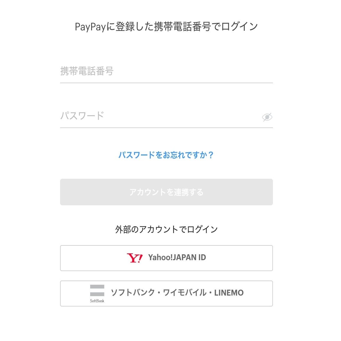Click the アカウントを連携する button
341x341 pixels.
(166, 192)
